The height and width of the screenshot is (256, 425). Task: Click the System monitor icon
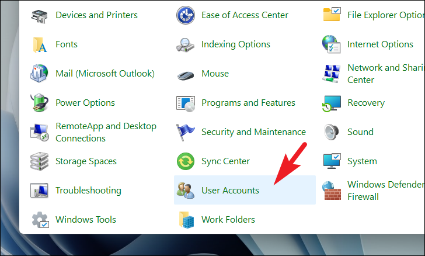point(332,161)
